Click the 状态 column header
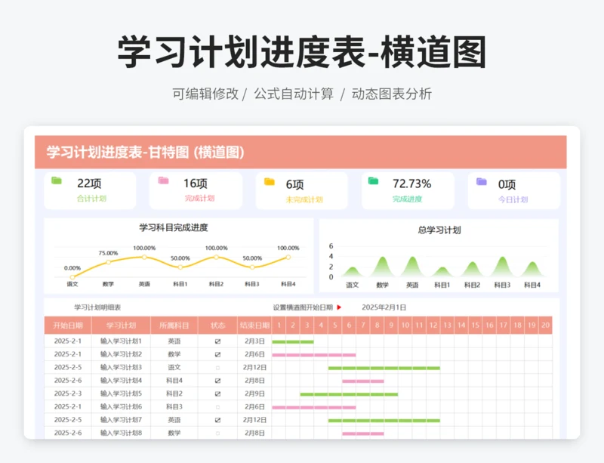604x463 pixels. tap(217, 326)
